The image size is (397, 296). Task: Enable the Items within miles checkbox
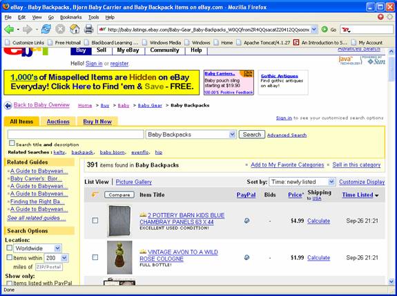[x=10, y=257]
